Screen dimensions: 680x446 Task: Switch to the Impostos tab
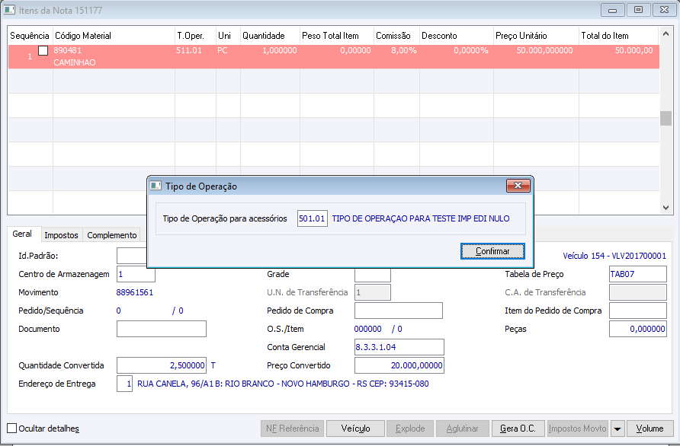61,235
